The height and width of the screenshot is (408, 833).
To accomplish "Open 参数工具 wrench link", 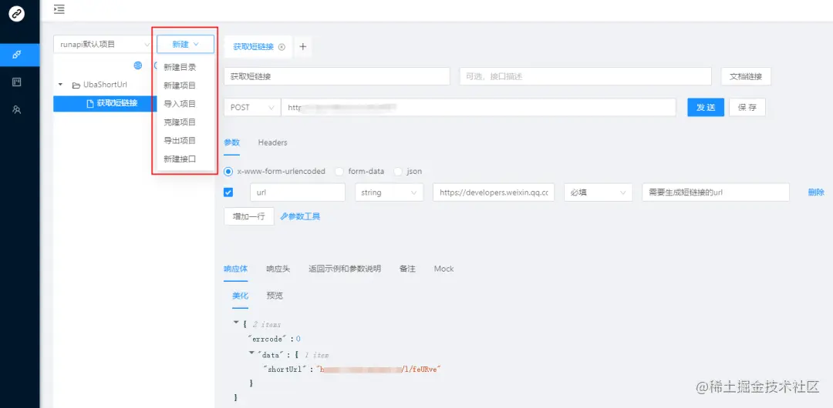I will click(300, 216).
